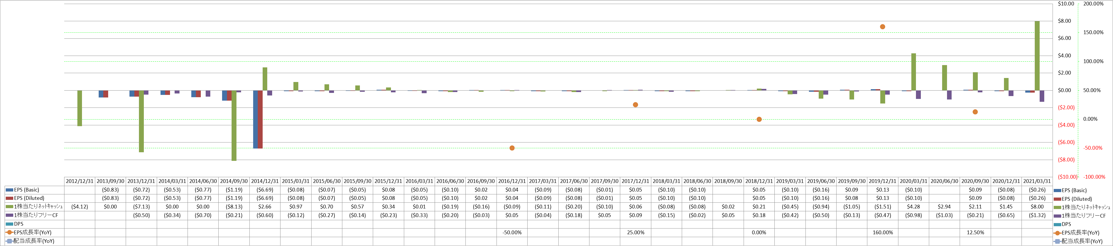
Task: Click the EPS (Diluted) red key in the right legend
Action: 1057,199
